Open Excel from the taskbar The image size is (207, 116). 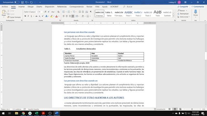37,113
